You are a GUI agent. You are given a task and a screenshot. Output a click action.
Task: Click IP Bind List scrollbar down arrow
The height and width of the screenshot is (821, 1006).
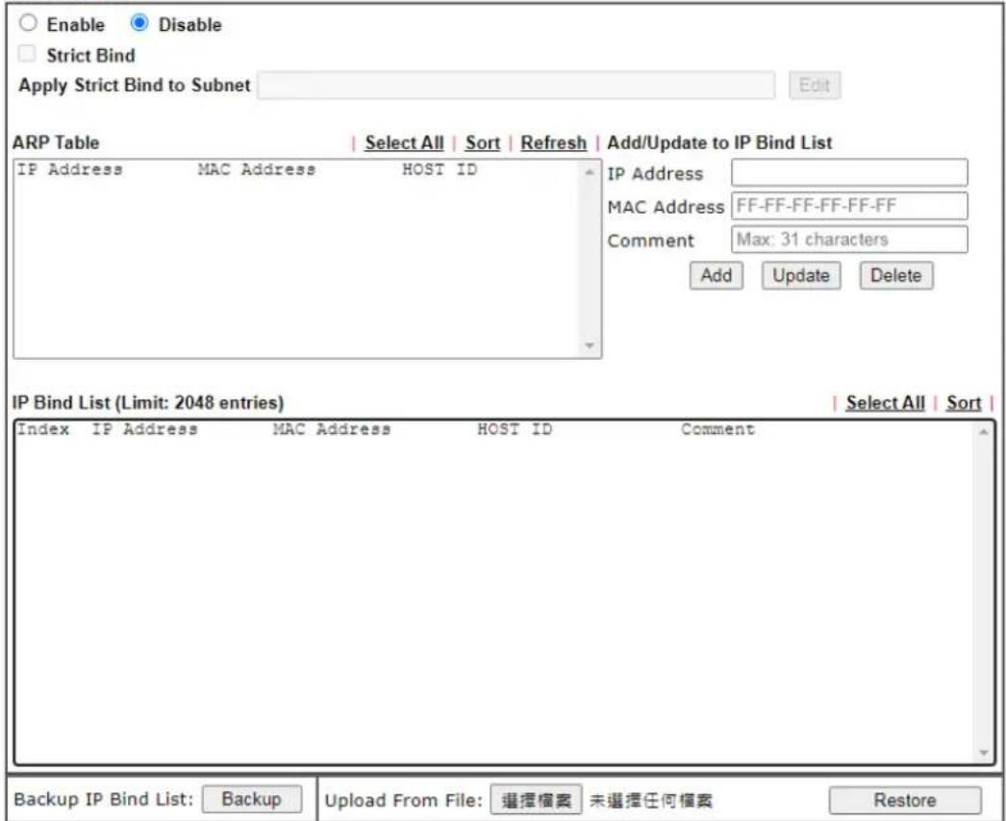coord(982,753)
